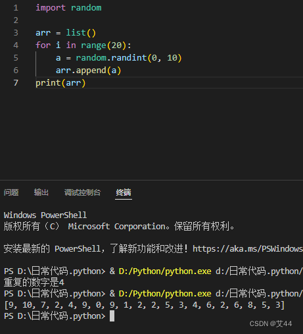Click the terminal cursor at the last prompt

point(112,316)
